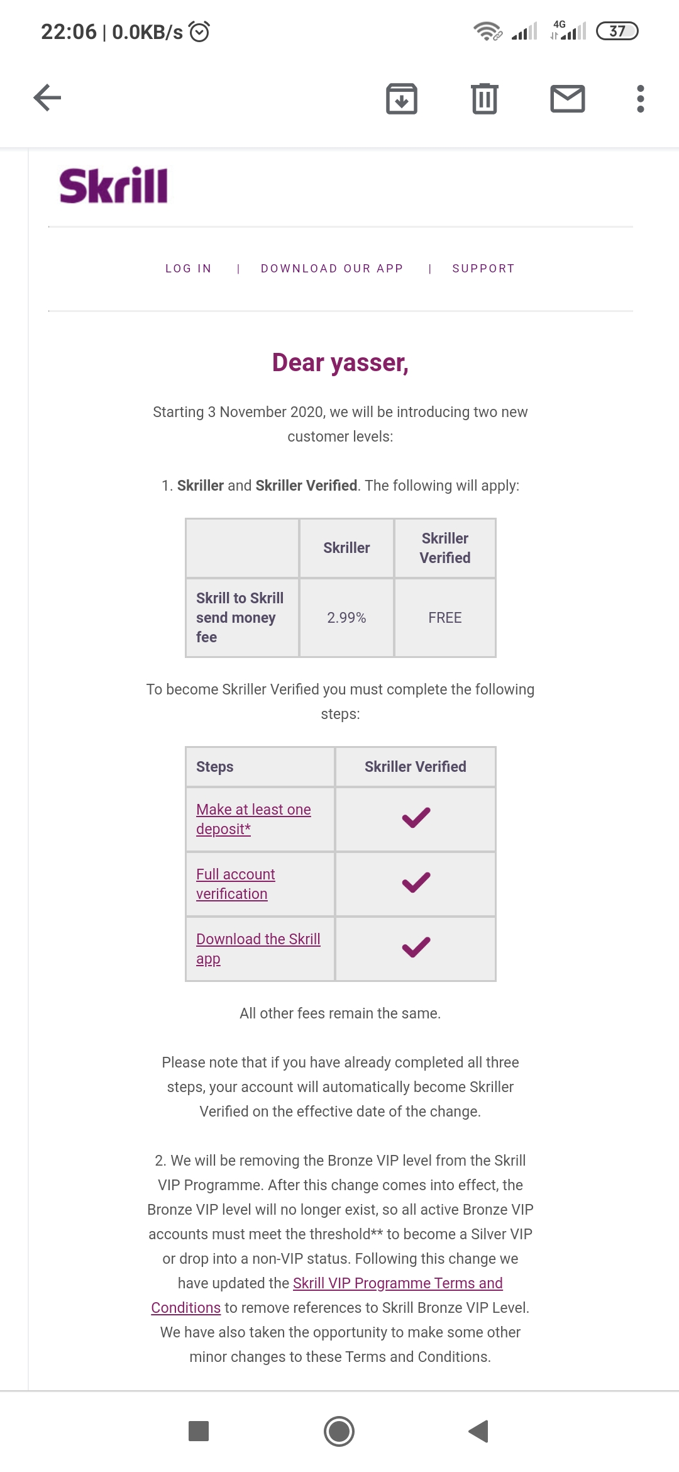Mark email as unread with envelope icon
The width and height of the screenshot is (679, 1472).
(568, 99)
